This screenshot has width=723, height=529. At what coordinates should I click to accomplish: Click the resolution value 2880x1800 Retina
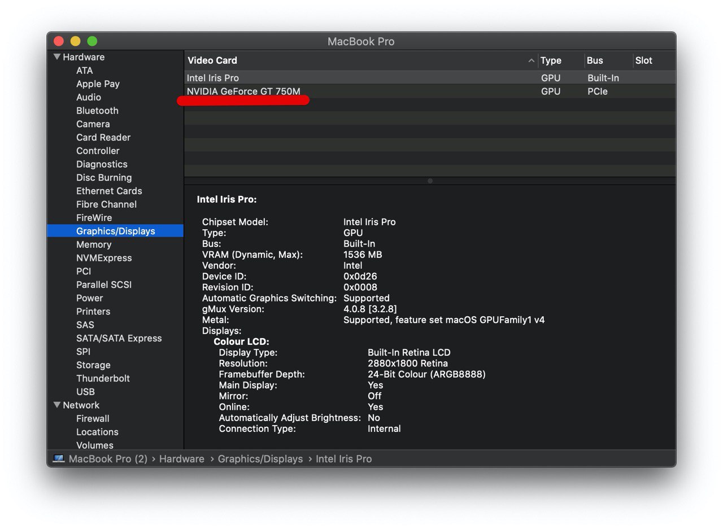(407, 363)
